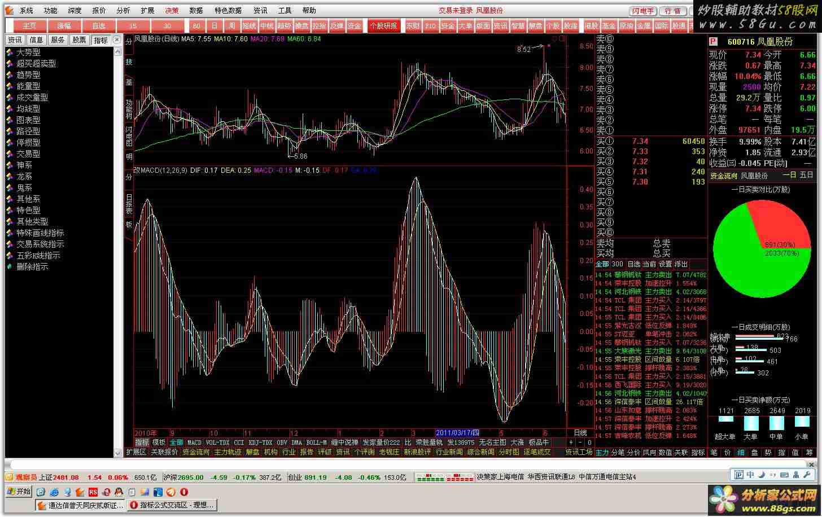Expand the 龙系 indicator category
This screenshot has height=517, width=822.
tap(24, 176)
